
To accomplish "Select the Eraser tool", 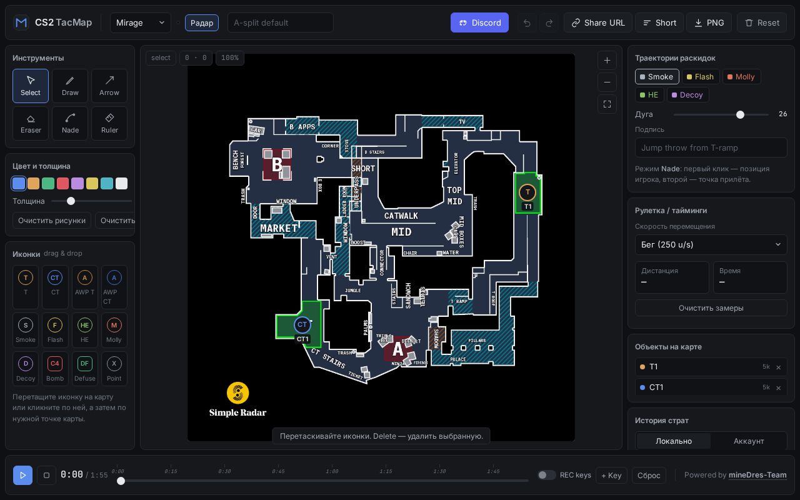I will click(x=31, y=123).
